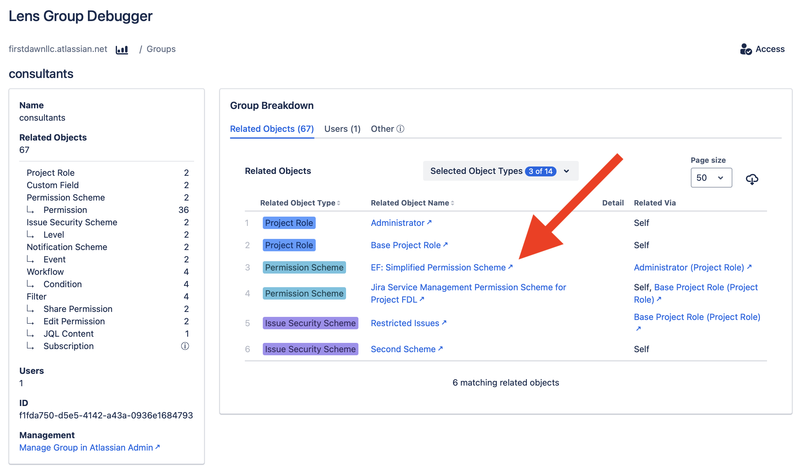Click the Groups breadcrumb item

tap(161, 49)
